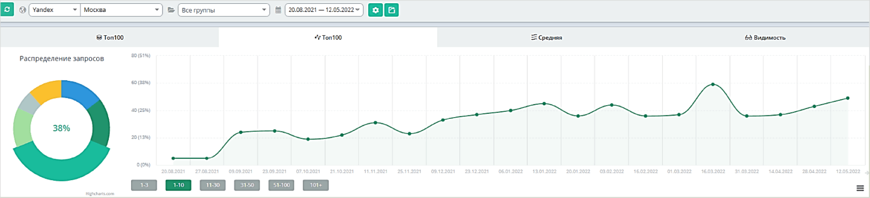This screenshot has width=870, height=198.
Task: Switch to first Топ100 layers tab
Action: (110, 37)
